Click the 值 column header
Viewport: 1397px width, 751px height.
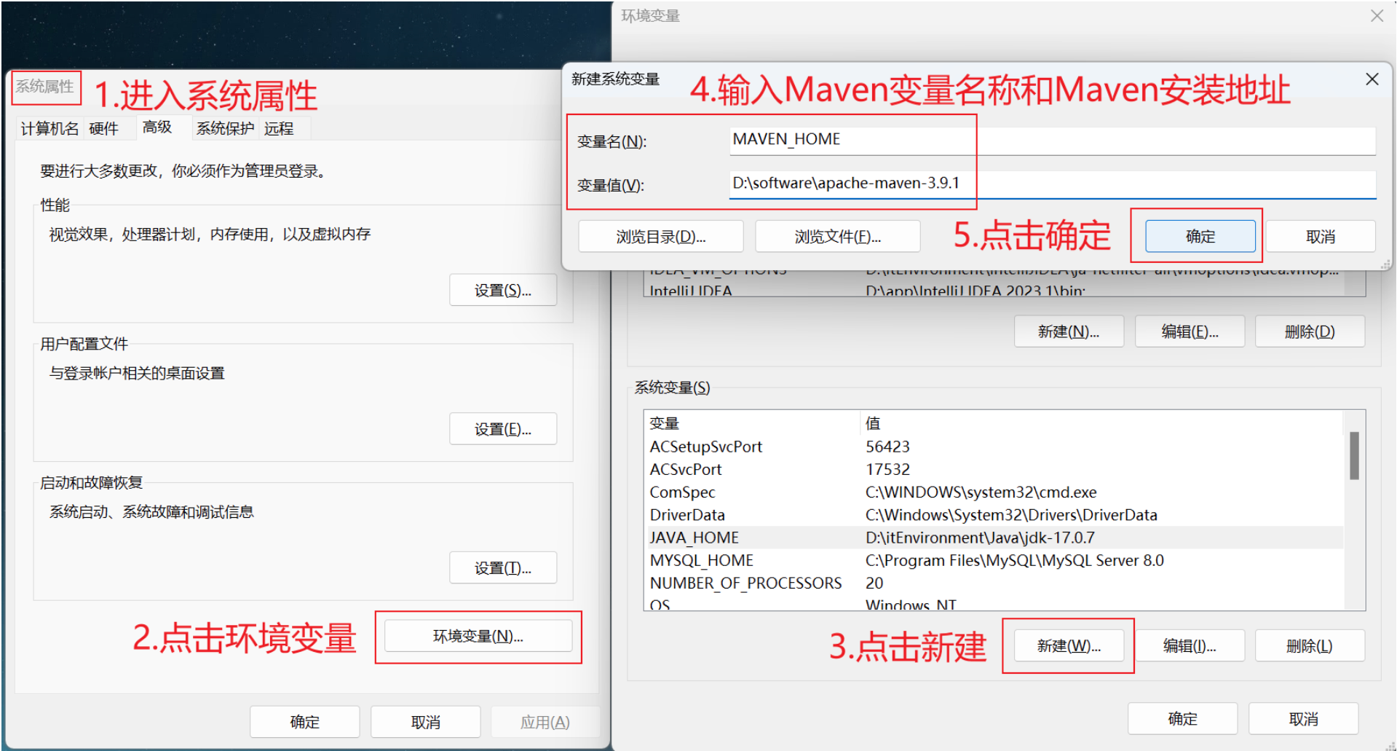[1101, 423]
